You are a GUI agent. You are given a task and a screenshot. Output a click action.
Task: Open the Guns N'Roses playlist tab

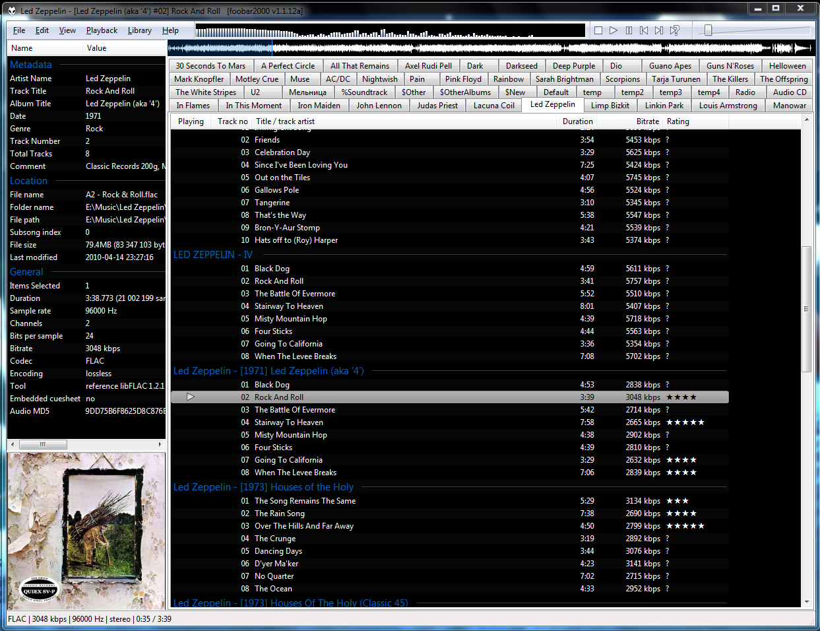(x=730, y=66)
